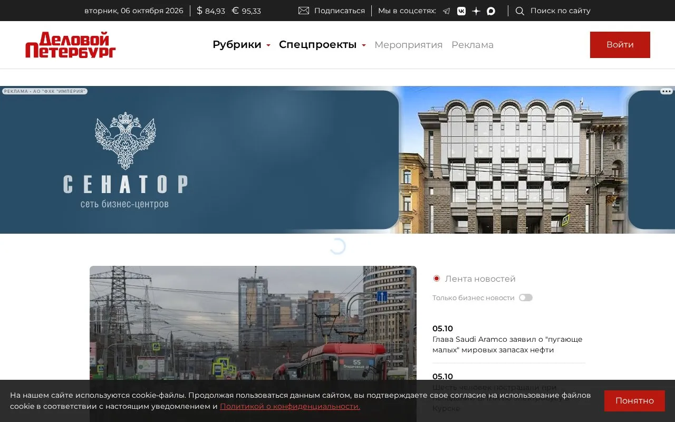Open the Реклама menu item

click(x=472, y=45)
